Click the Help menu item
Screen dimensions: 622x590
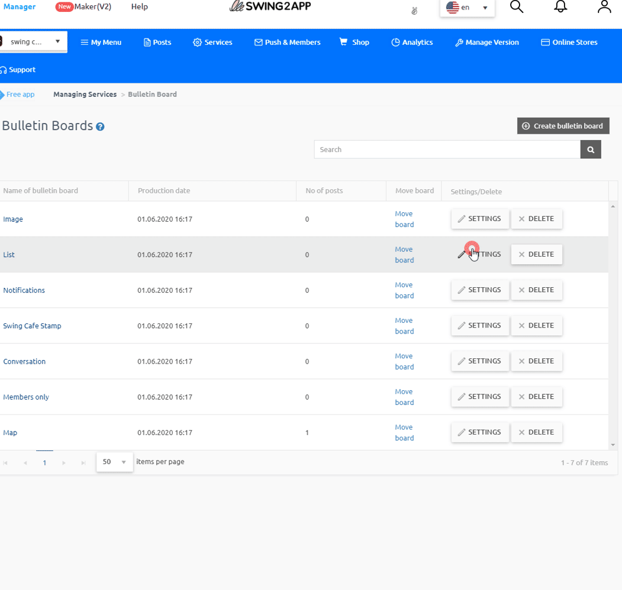pyautogui.click(x=139, y=7)
